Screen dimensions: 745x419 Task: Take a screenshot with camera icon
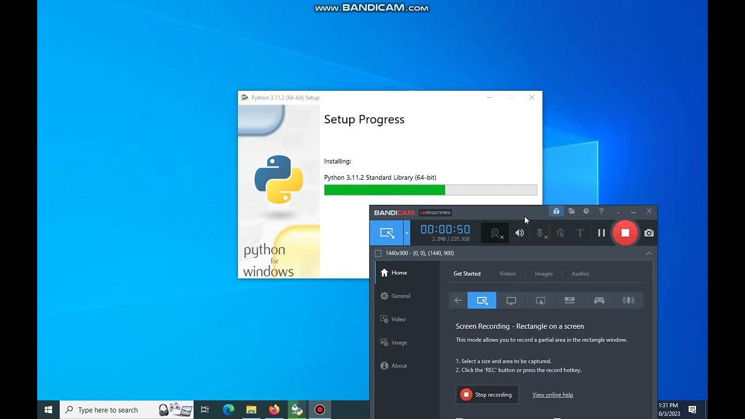649,233
